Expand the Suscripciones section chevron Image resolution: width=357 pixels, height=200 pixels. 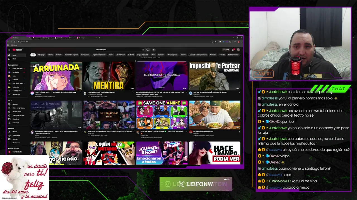point(19,65)
